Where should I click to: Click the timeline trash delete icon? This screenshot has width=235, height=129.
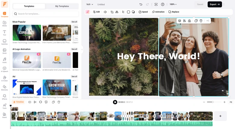click(59, 102)
